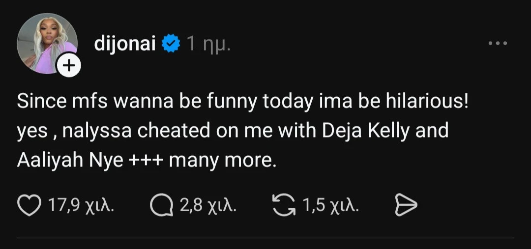Follow dijonai using the plus badge
This screenshot has height=249, width=531.
(x=69, y=65)
